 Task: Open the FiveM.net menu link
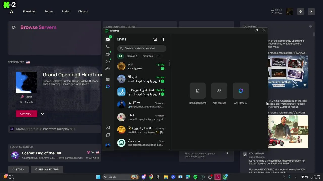tap(29, 11)
